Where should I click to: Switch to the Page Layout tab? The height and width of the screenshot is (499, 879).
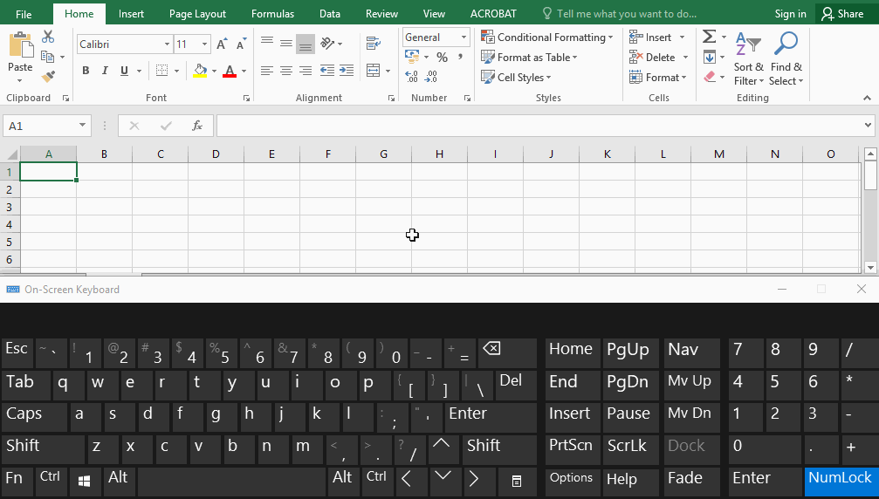(x=197, y=14)
